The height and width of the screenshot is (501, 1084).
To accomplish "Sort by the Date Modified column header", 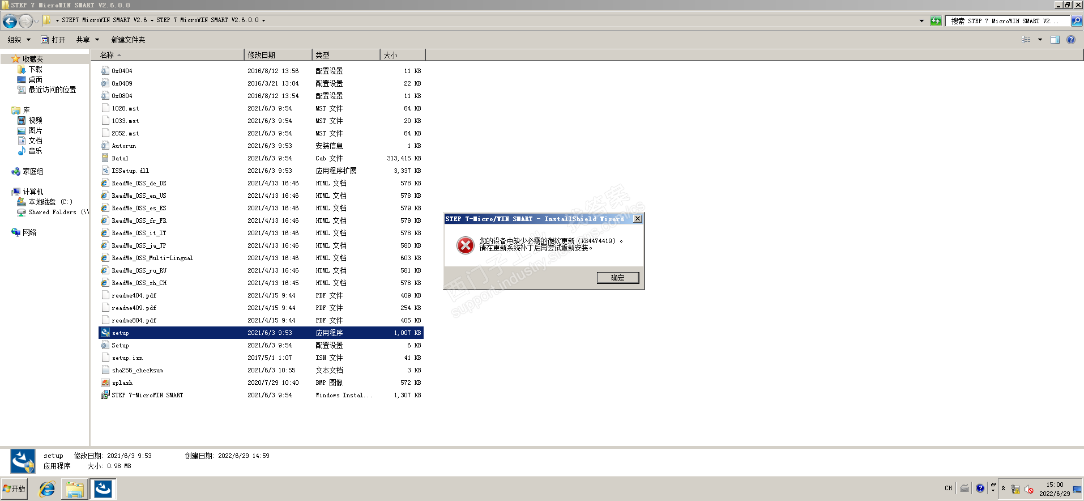I will coord(278,55).
